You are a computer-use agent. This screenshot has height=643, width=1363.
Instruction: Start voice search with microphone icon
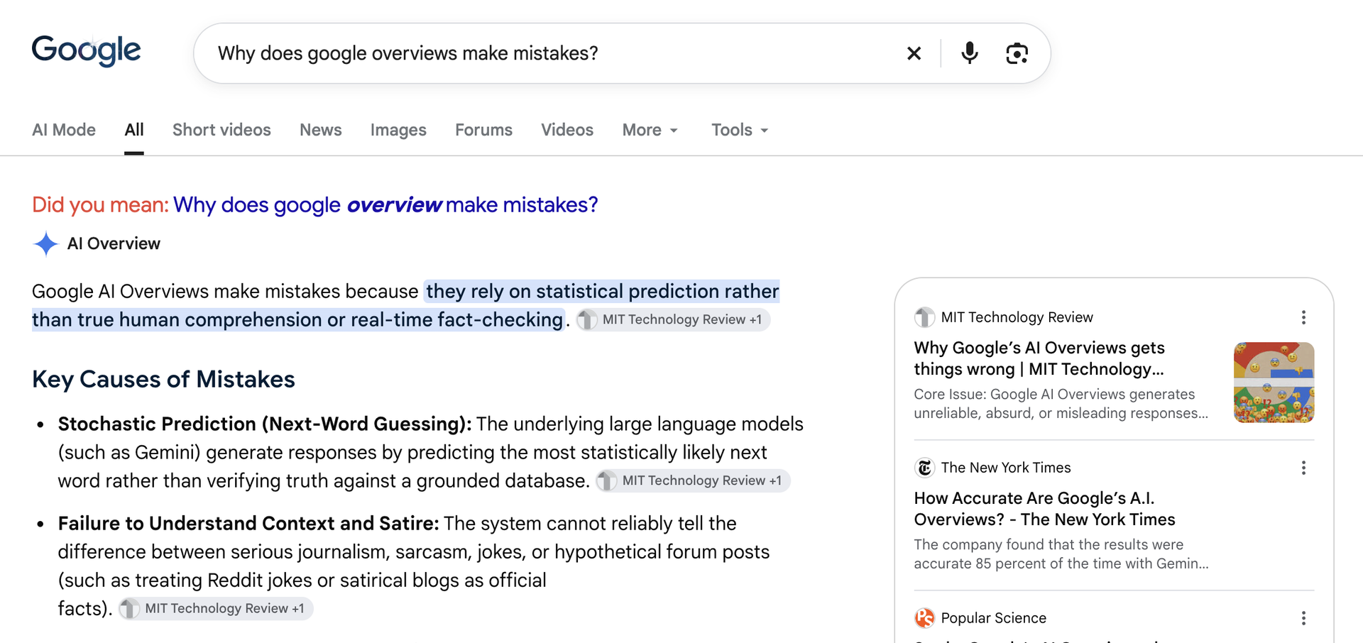[x=969, y=53]
